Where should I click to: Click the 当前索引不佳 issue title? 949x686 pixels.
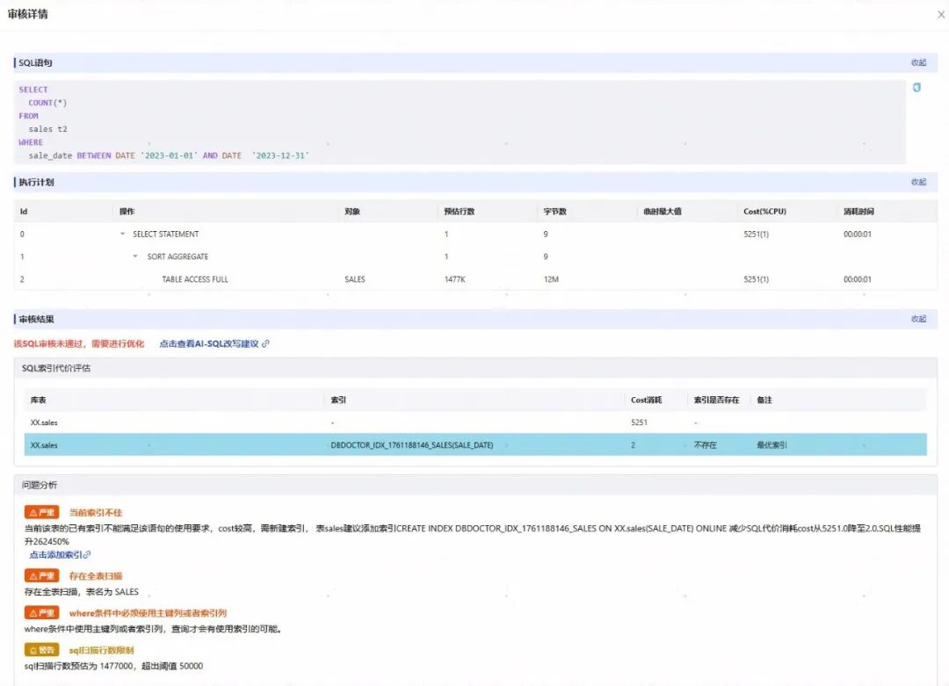pos(96,512)
